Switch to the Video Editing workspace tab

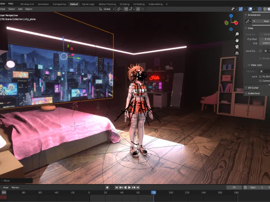pyautogui.click(x=155, y=4)
